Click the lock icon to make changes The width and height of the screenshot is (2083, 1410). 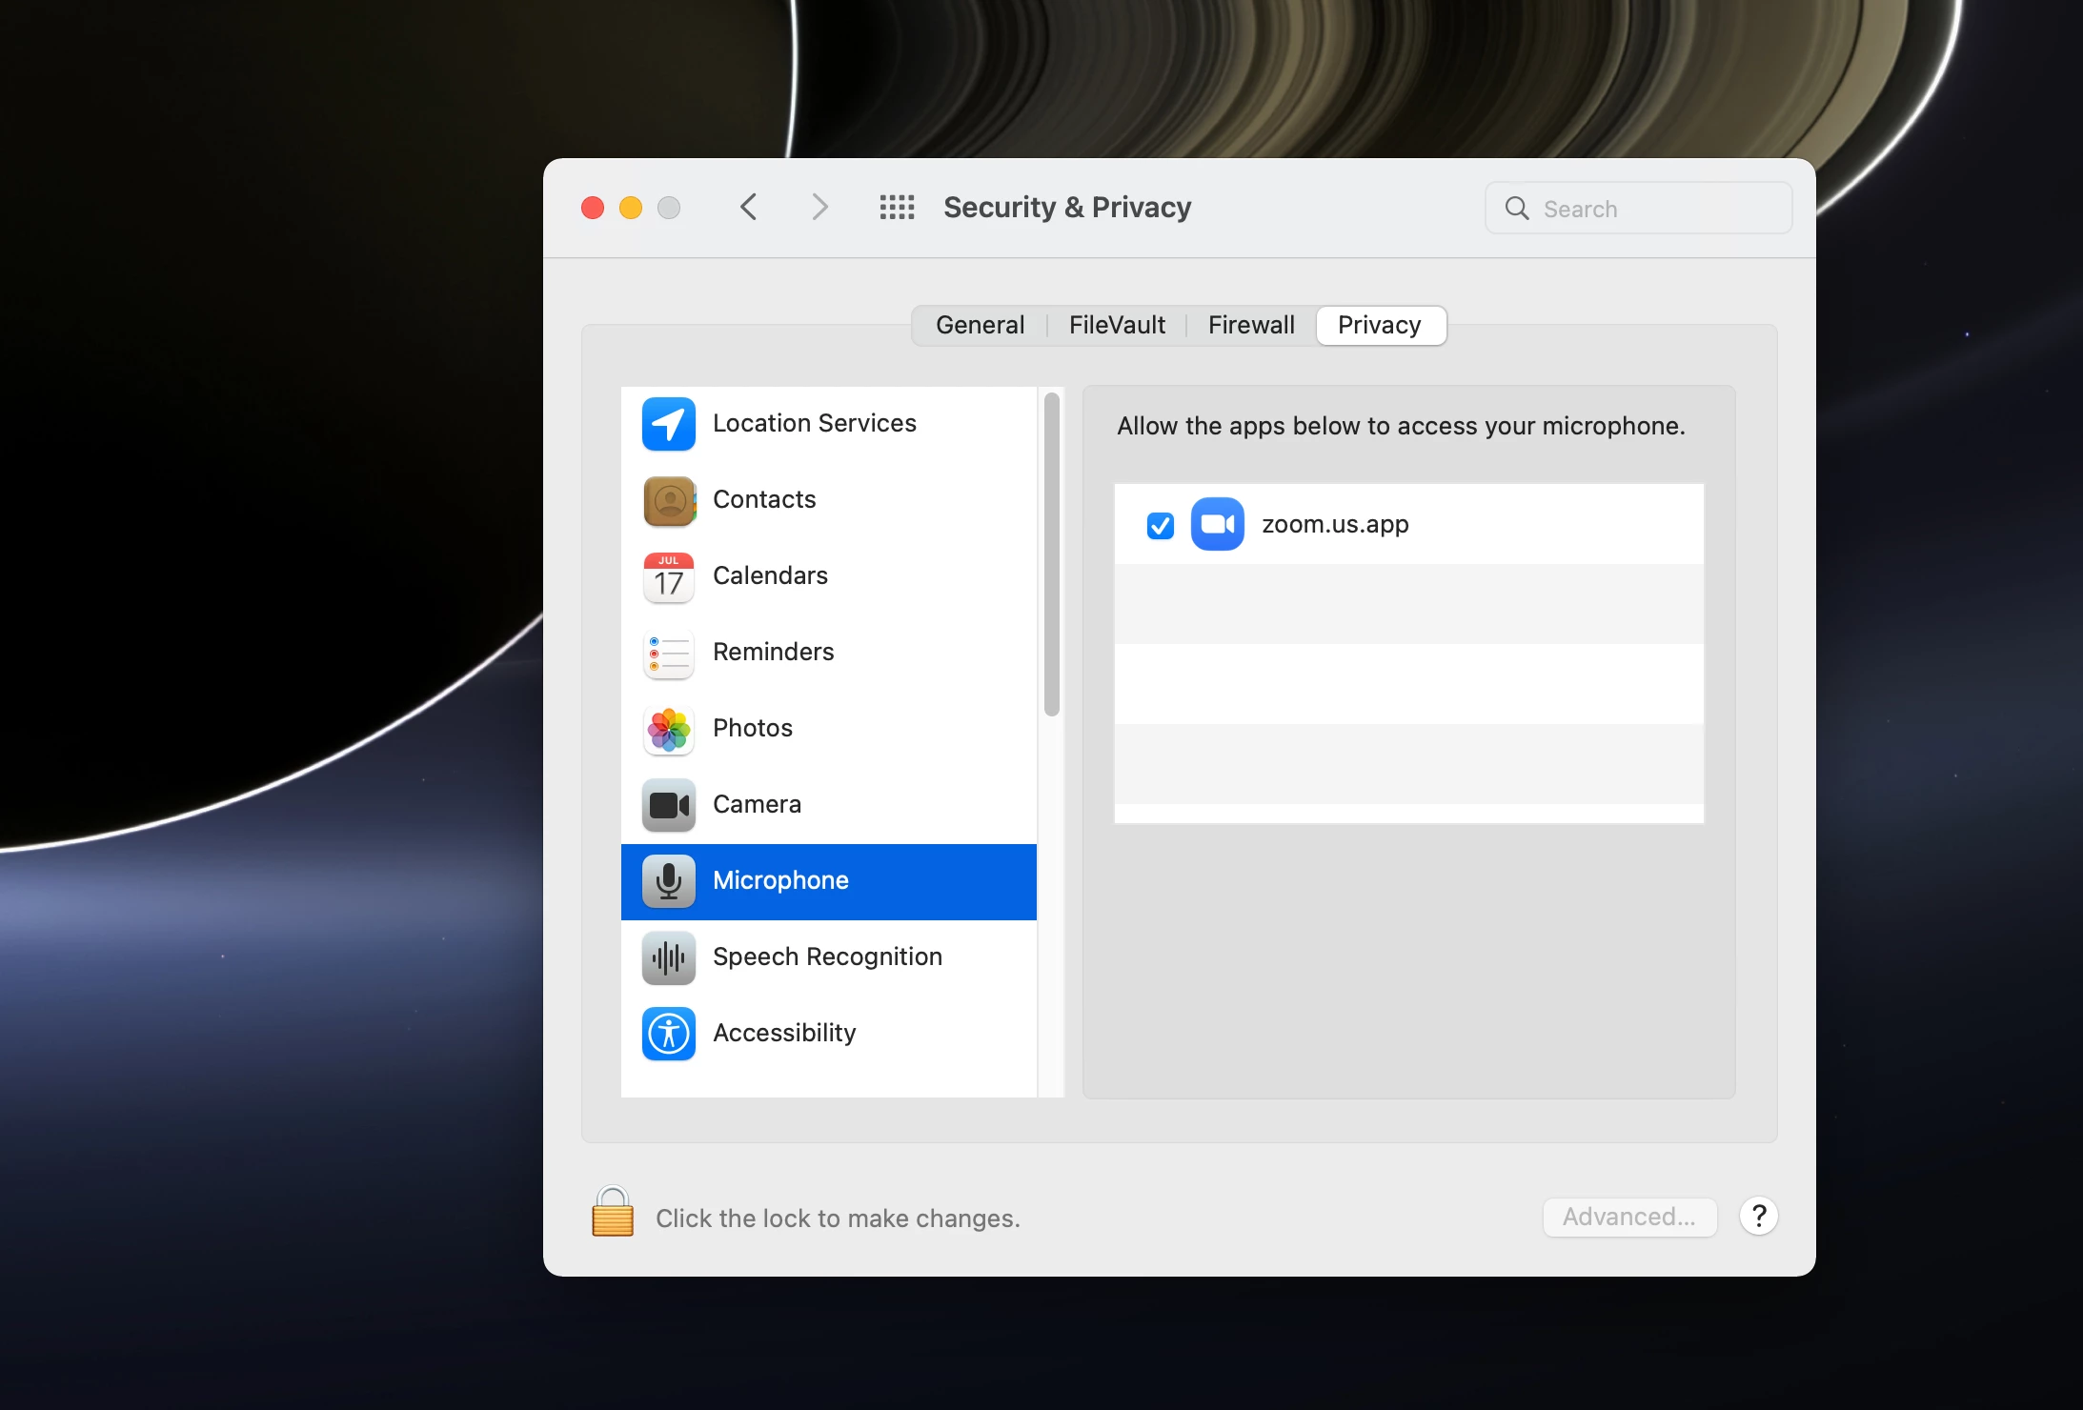[612, 1213]
